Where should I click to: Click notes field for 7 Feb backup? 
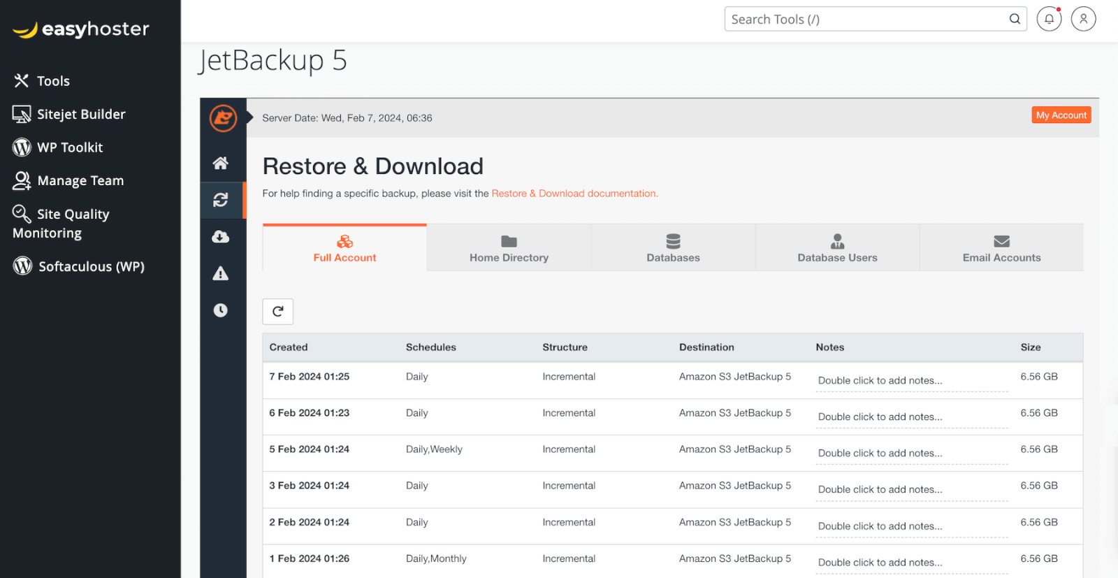click(912, 381)
